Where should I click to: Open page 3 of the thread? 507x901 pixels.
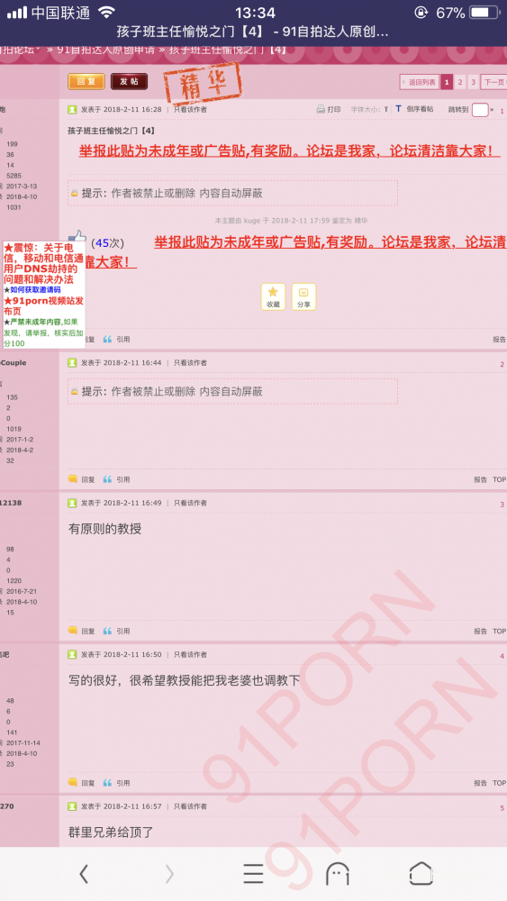point(473,82)
